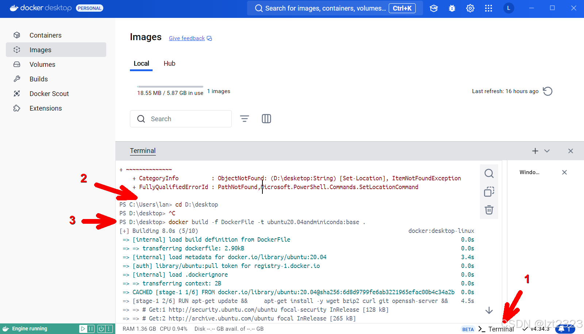This screenshot has width=584, height=334.
Task: Start the Docker engine with play button
Action: coord(83,329)
